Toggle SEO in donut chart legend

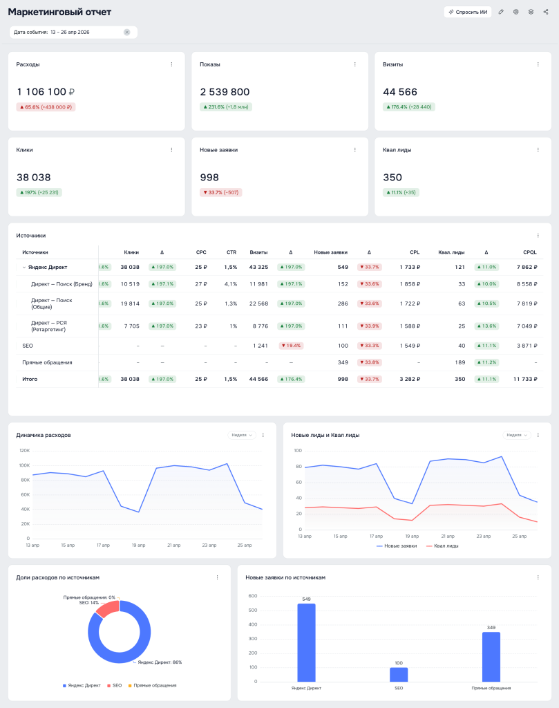point(115,685)
